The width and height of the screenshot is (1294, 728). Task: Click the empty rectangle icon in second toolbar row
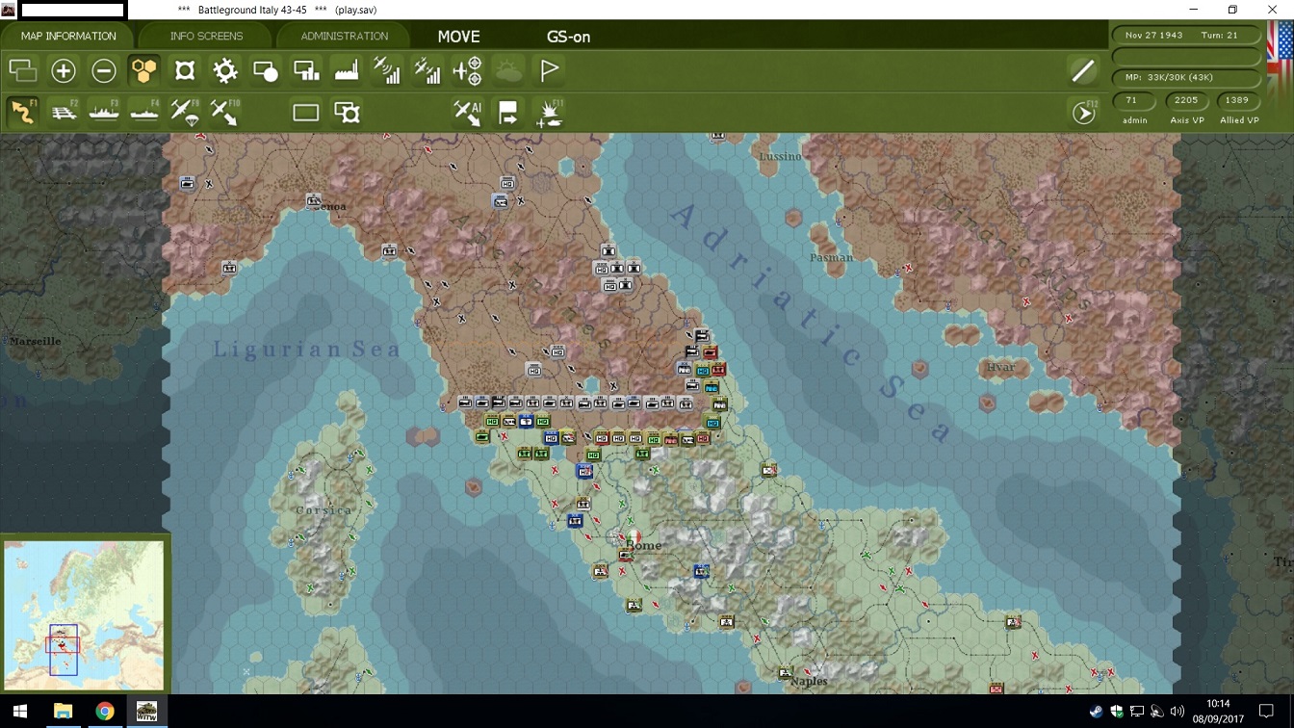(x=306, y=113)
